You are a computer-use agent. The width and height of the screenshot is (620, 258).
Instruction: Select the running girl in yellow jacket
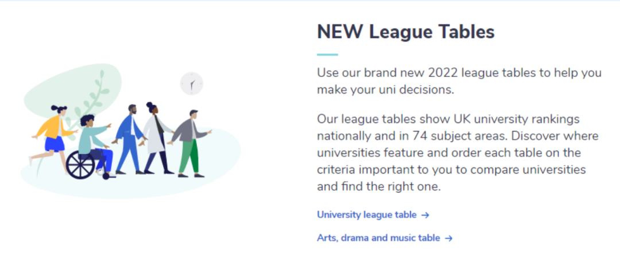point(52,137)
